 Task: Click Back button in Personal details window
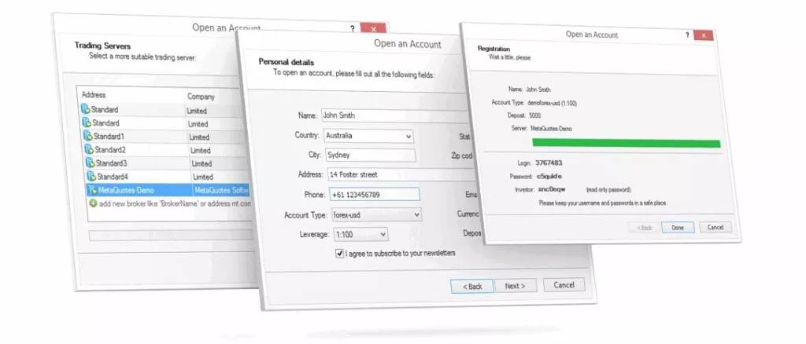(472, 286)
